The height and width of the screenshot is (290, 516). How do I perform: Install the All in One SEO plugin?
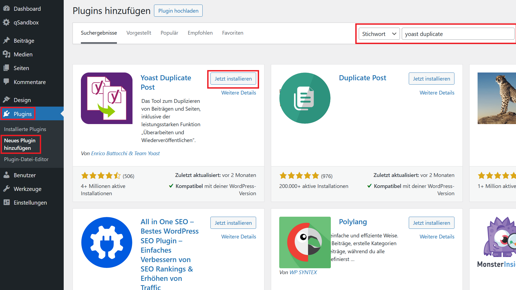[x=233, y=223]
